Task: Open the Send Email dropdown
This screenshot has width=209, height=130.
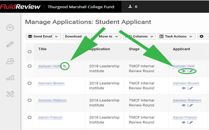Action: click(x=43, y=36)
